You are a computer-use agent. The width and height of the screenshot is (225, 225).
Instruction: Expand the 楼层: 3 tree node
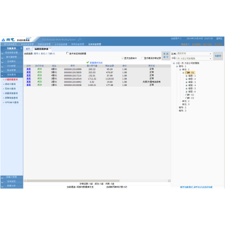coord(187,82)
